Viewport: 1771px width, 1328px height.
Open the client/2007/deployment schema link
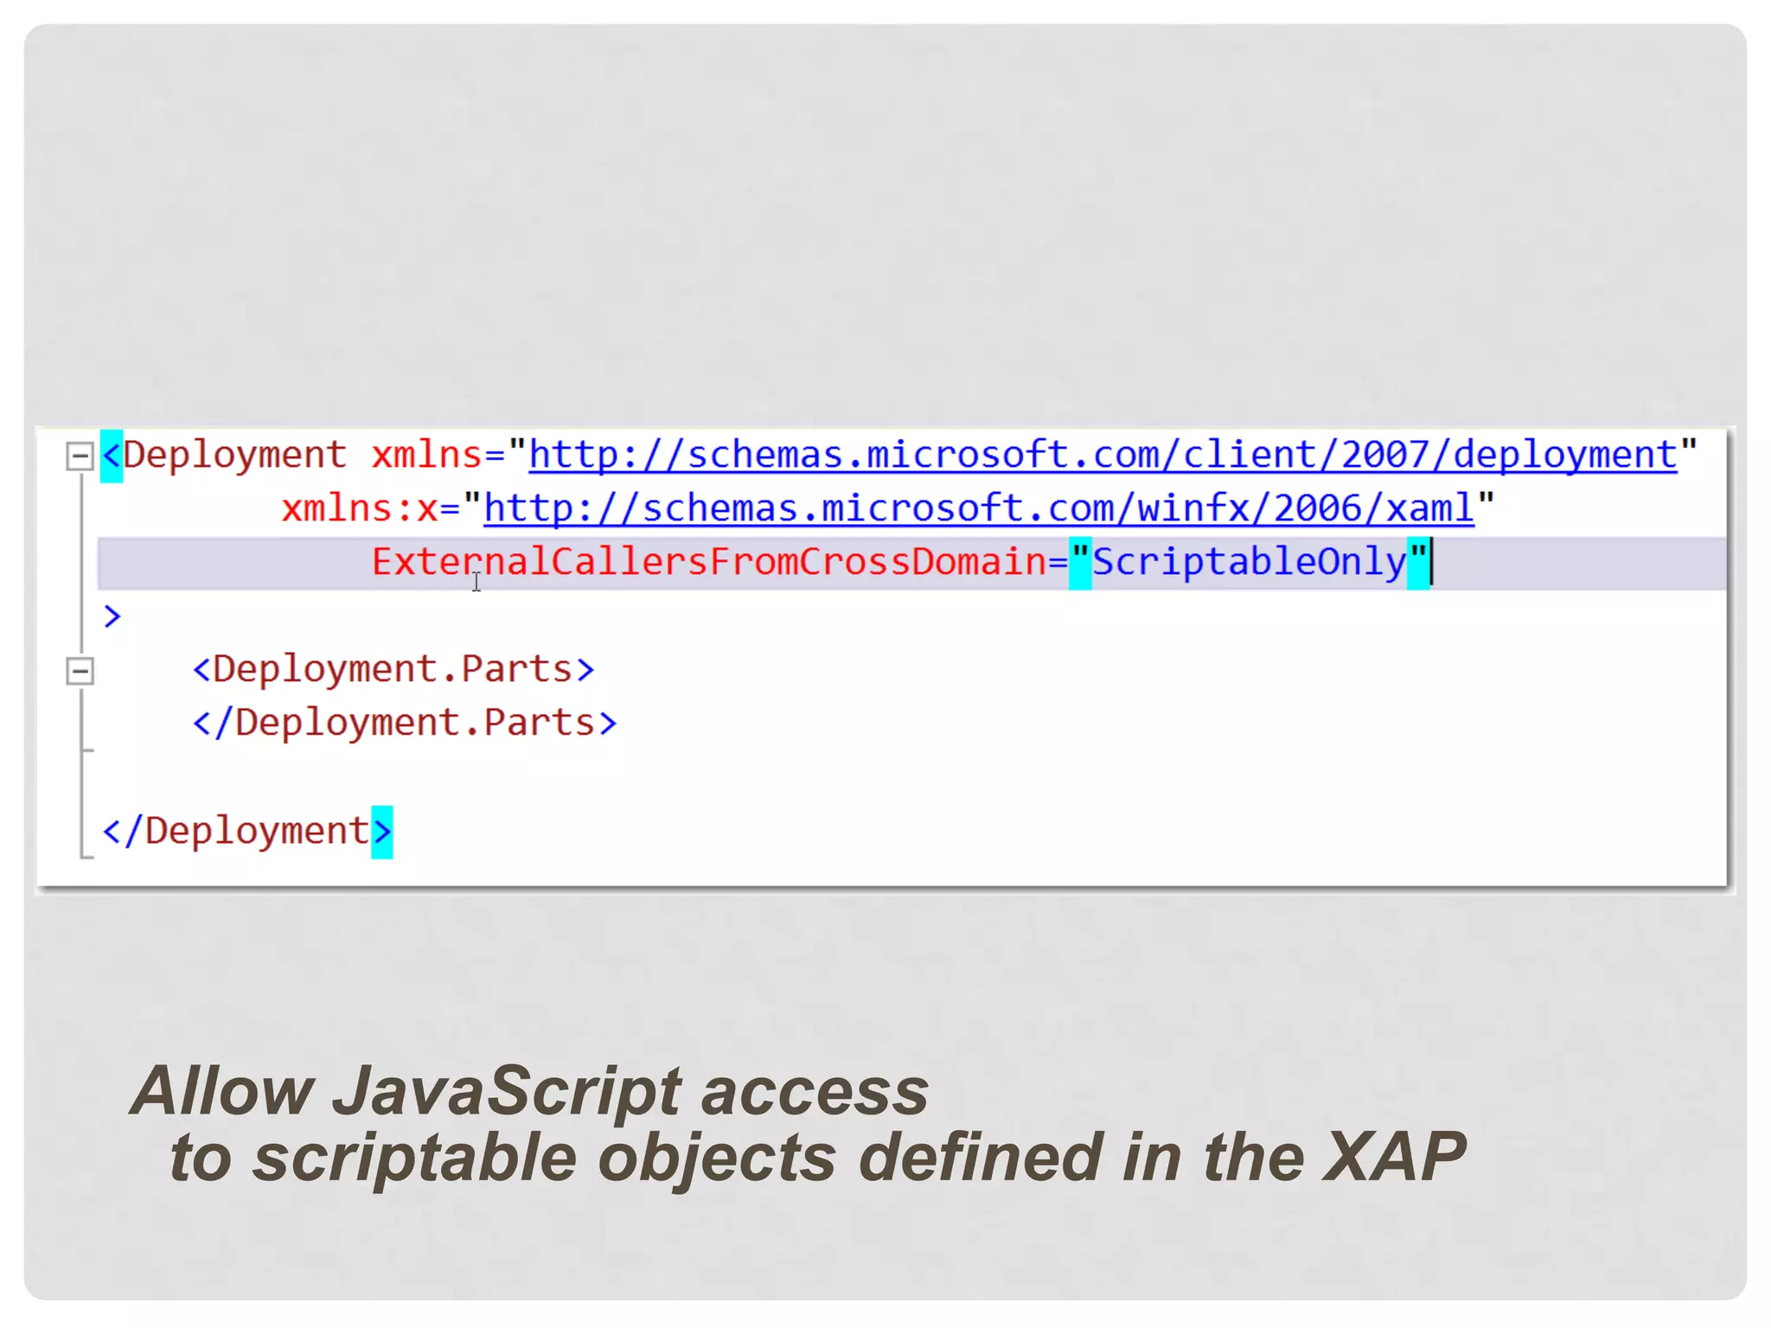pos(1103,456)
